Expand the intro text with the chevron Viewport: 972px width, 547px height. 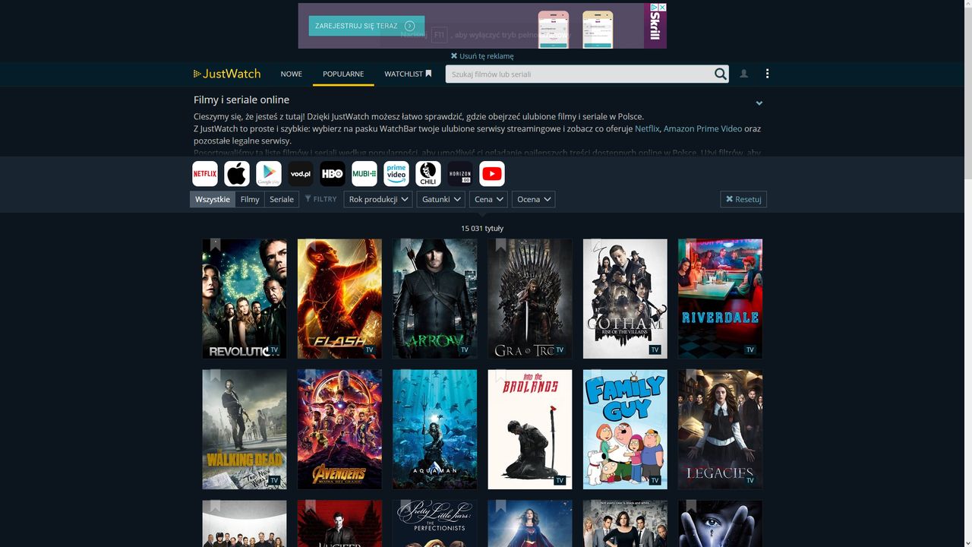(759, 103)
